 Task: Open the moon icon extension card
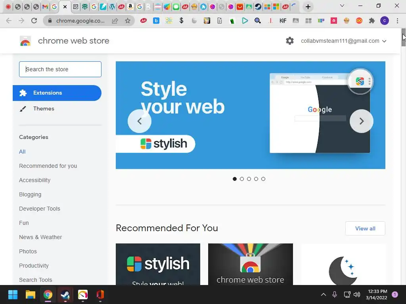pyautogui.click(x=343, y=264)
